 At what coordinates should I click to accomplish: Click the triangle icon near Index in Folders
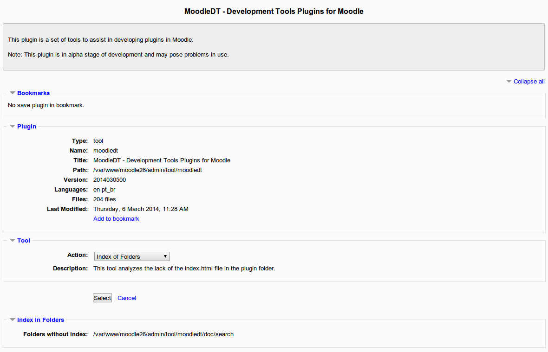point(12,320)
